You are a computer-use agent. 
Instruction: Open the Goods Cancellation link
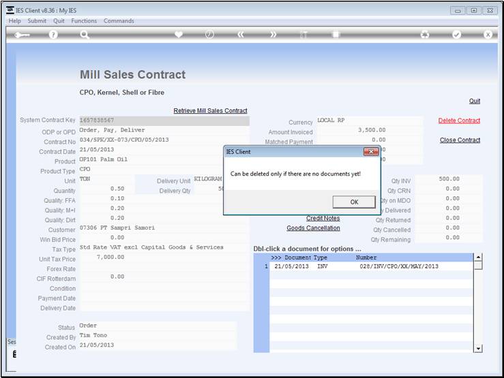[x=313, y=228]
